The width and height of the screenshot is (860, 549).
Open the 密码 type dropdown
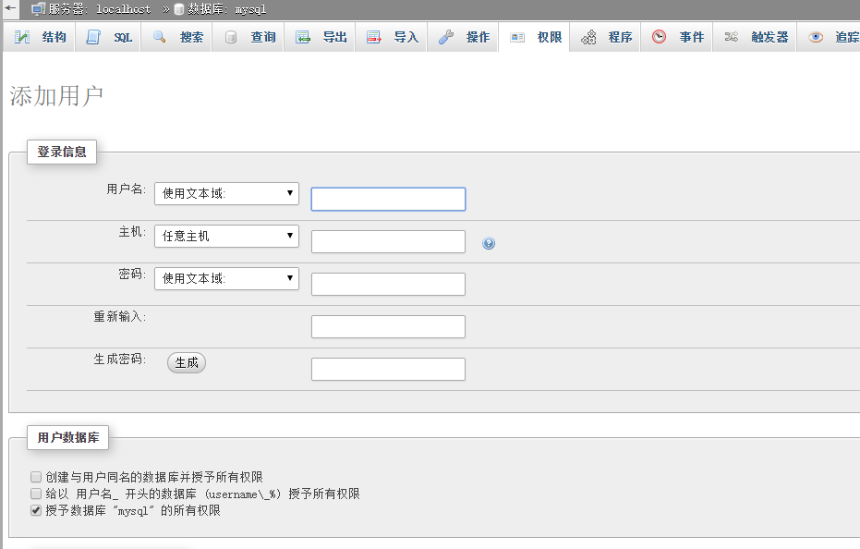[226, 278]
